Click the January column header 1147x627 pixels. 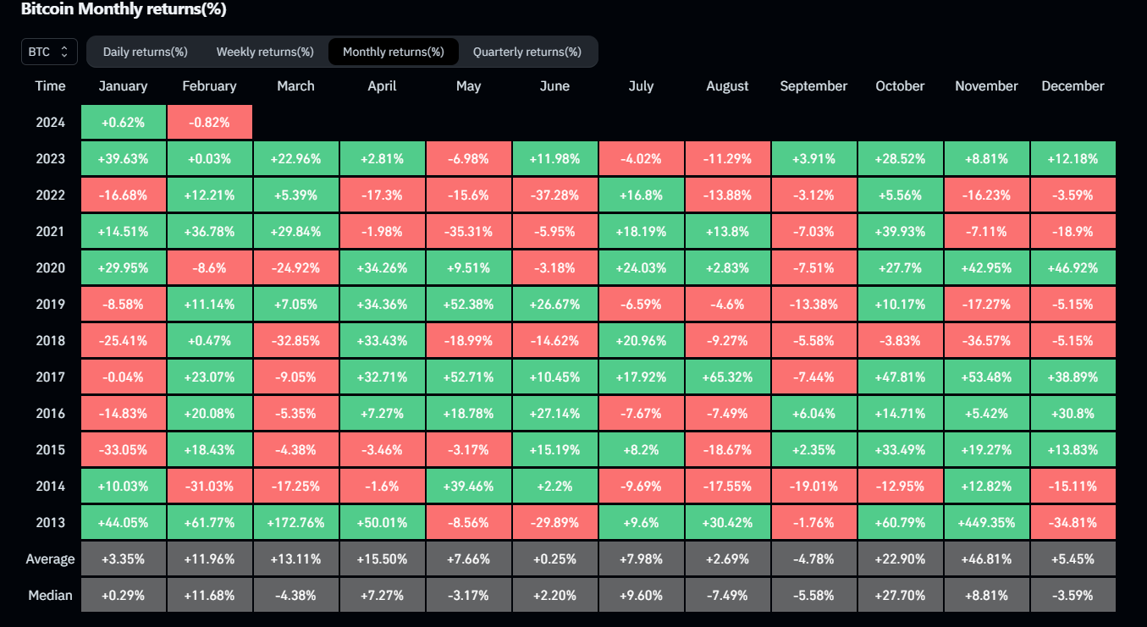(123, 86)
